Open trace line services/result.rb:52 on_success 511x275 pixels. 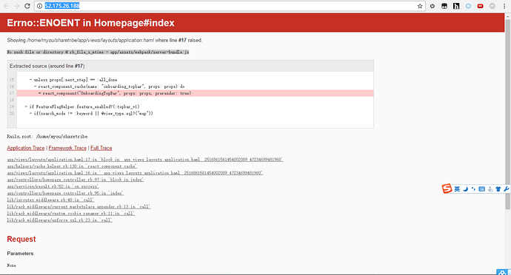(53, 186)
